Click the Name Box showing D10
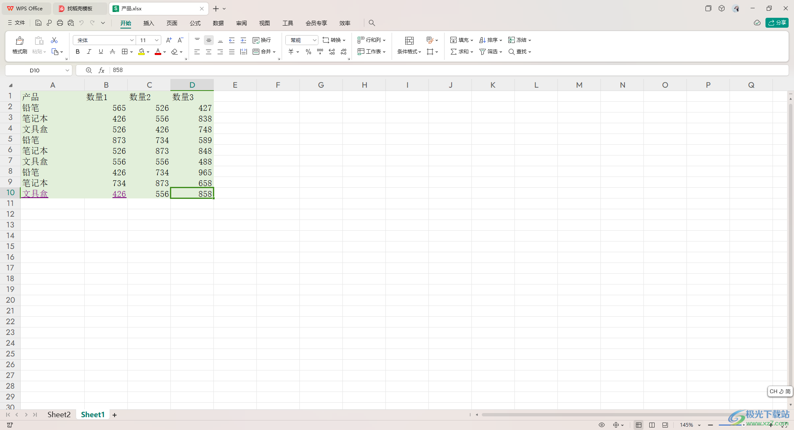 [38, 70]
